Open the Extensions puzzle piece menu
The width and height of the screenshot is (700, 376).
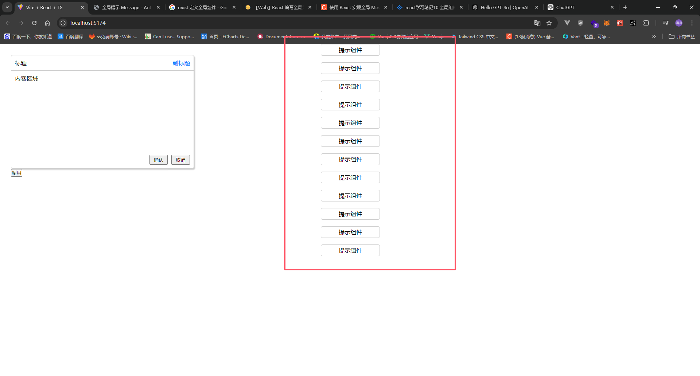pyautogui.click(x=646, y=23)
